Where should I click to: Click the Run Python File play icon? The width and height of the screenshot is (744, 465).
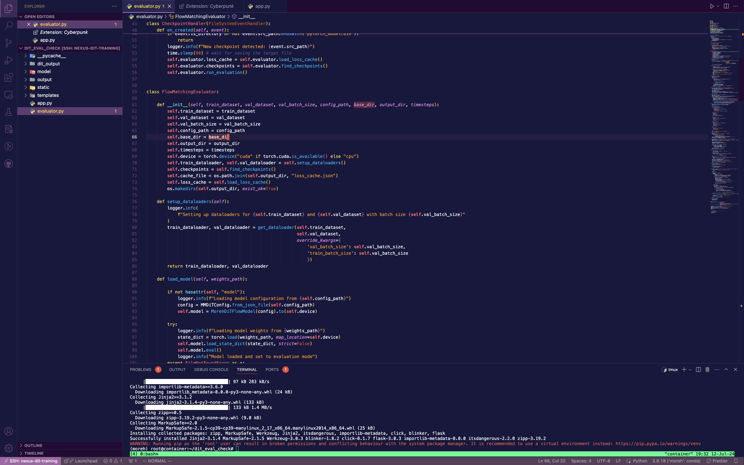coord(712,6)
